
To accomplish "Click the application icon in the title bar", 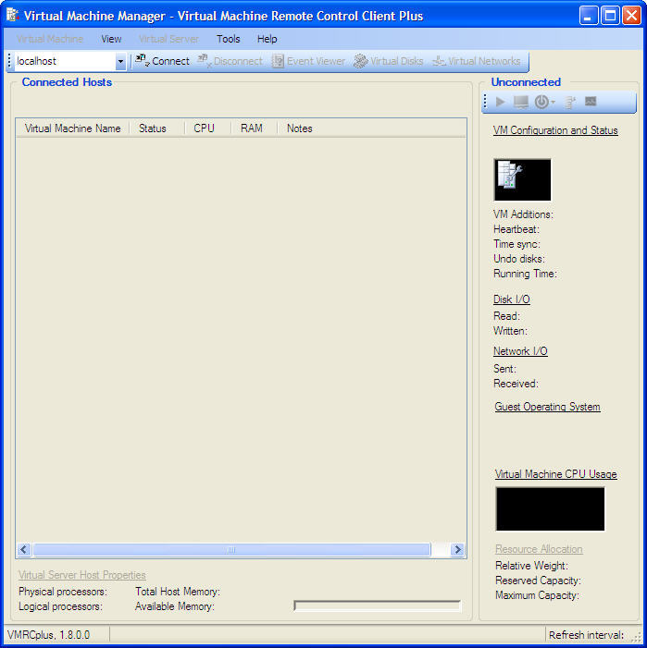I will 12,16.
